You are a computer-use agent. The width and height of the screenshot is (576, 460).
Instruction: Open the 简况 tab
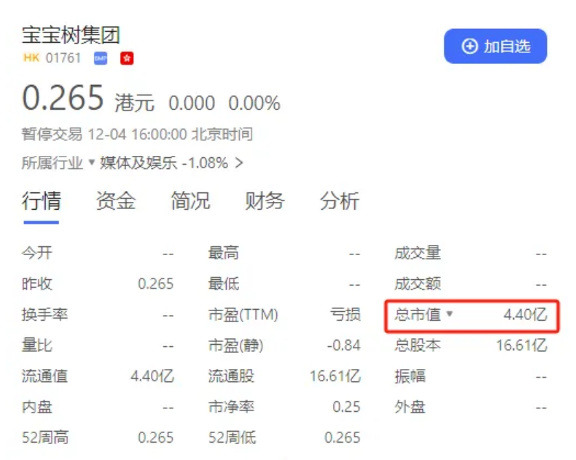pyautogui.click(x=190, y=201)
